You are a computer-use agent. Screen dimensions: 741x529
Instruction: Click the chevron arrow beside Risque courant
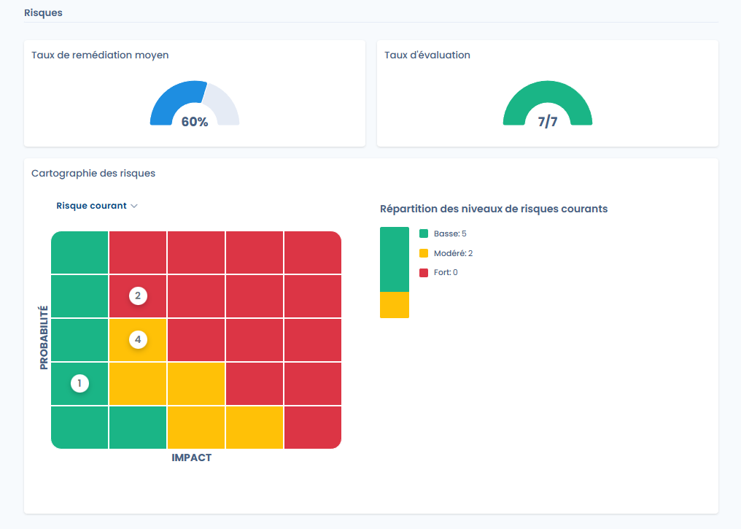click(x=134, y=206)
